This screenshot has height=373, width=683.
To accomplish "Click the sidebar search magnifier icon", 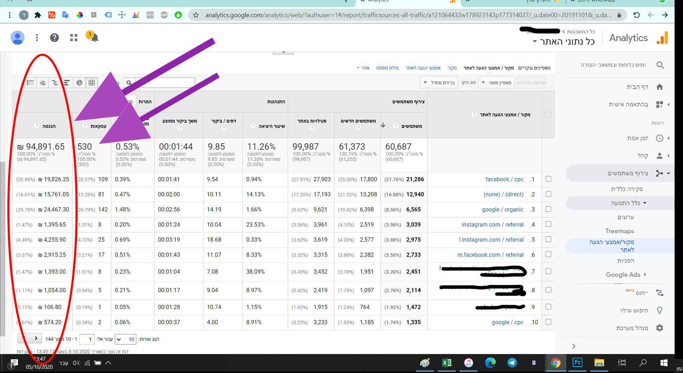I will click(660, 65).
